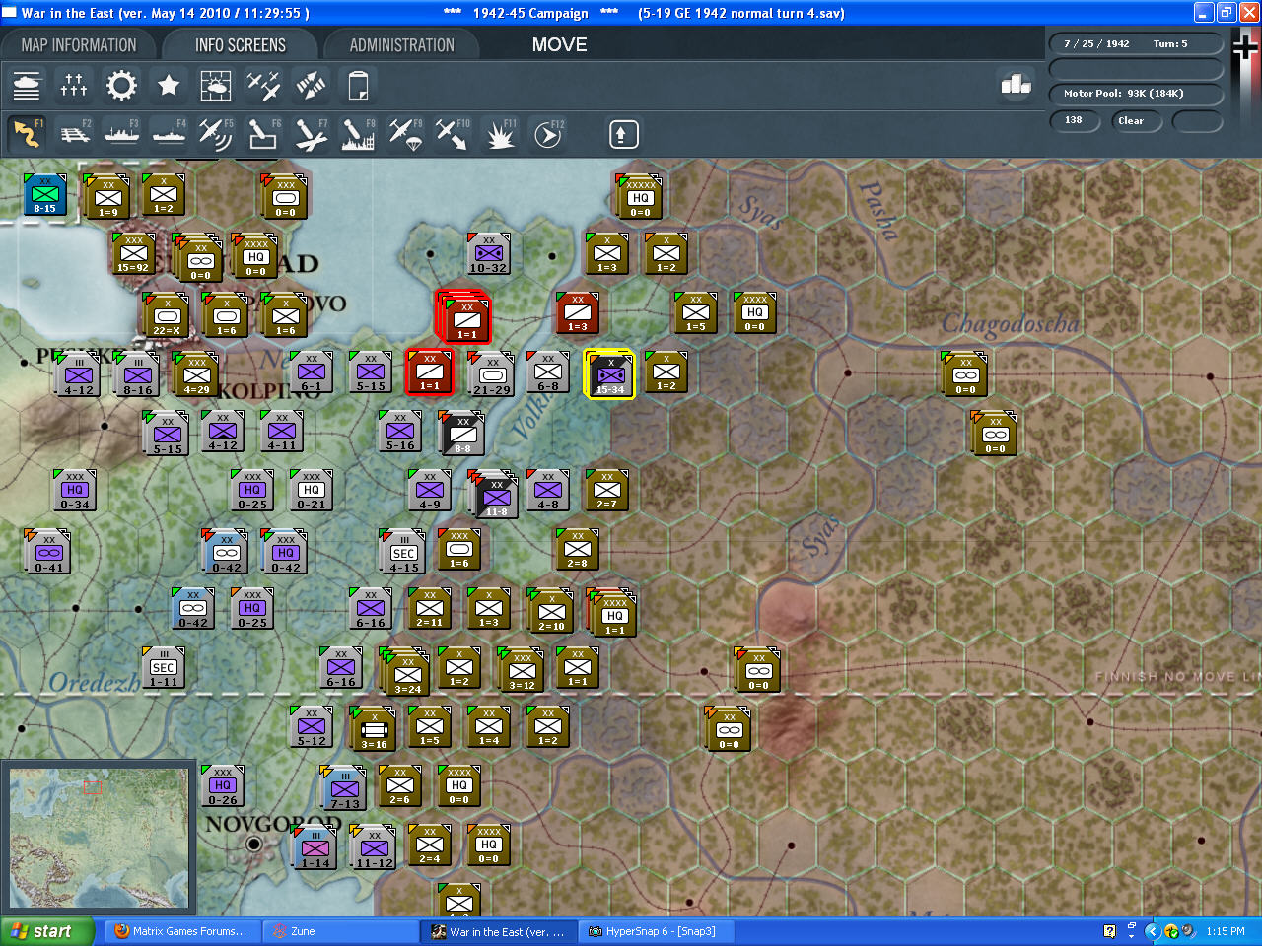Switch to the INFO SCREENS tab
Viewport: 1262px width, 946px height.
pos(240,45)
